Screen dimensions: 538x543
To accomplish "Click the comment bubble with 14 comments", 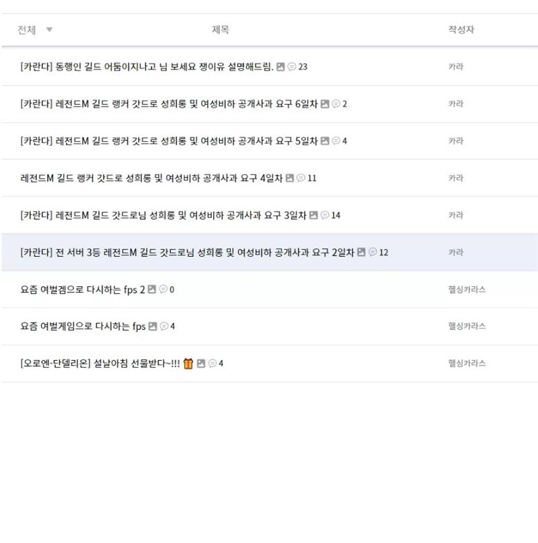I will click(x=325, y=215).
